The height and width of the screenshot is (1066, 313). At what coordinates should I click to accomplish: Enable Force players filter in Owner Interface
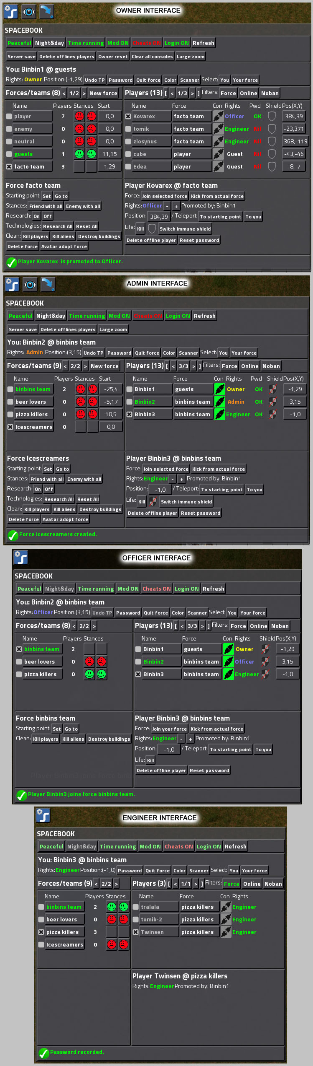point(228,93)
